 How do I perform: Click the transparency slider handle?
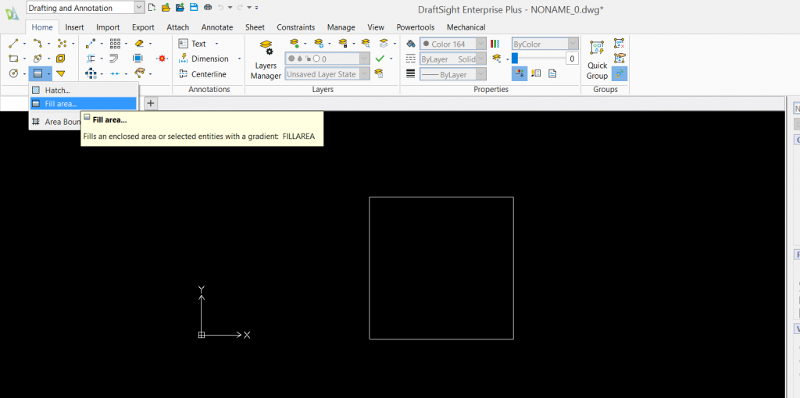click(515, 59)
